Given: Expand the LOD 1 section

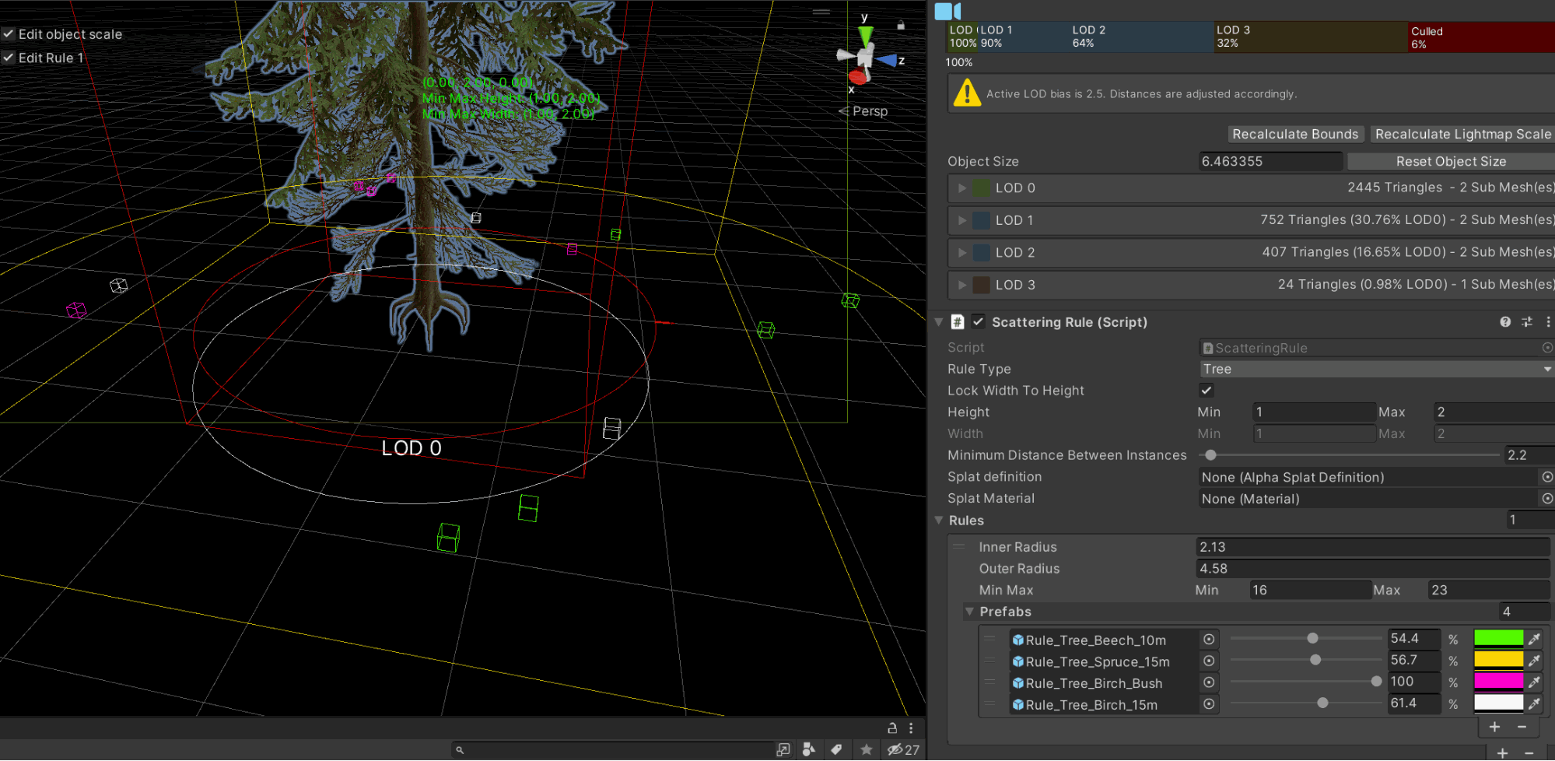Looking at the screenshot, I should 962,220.
